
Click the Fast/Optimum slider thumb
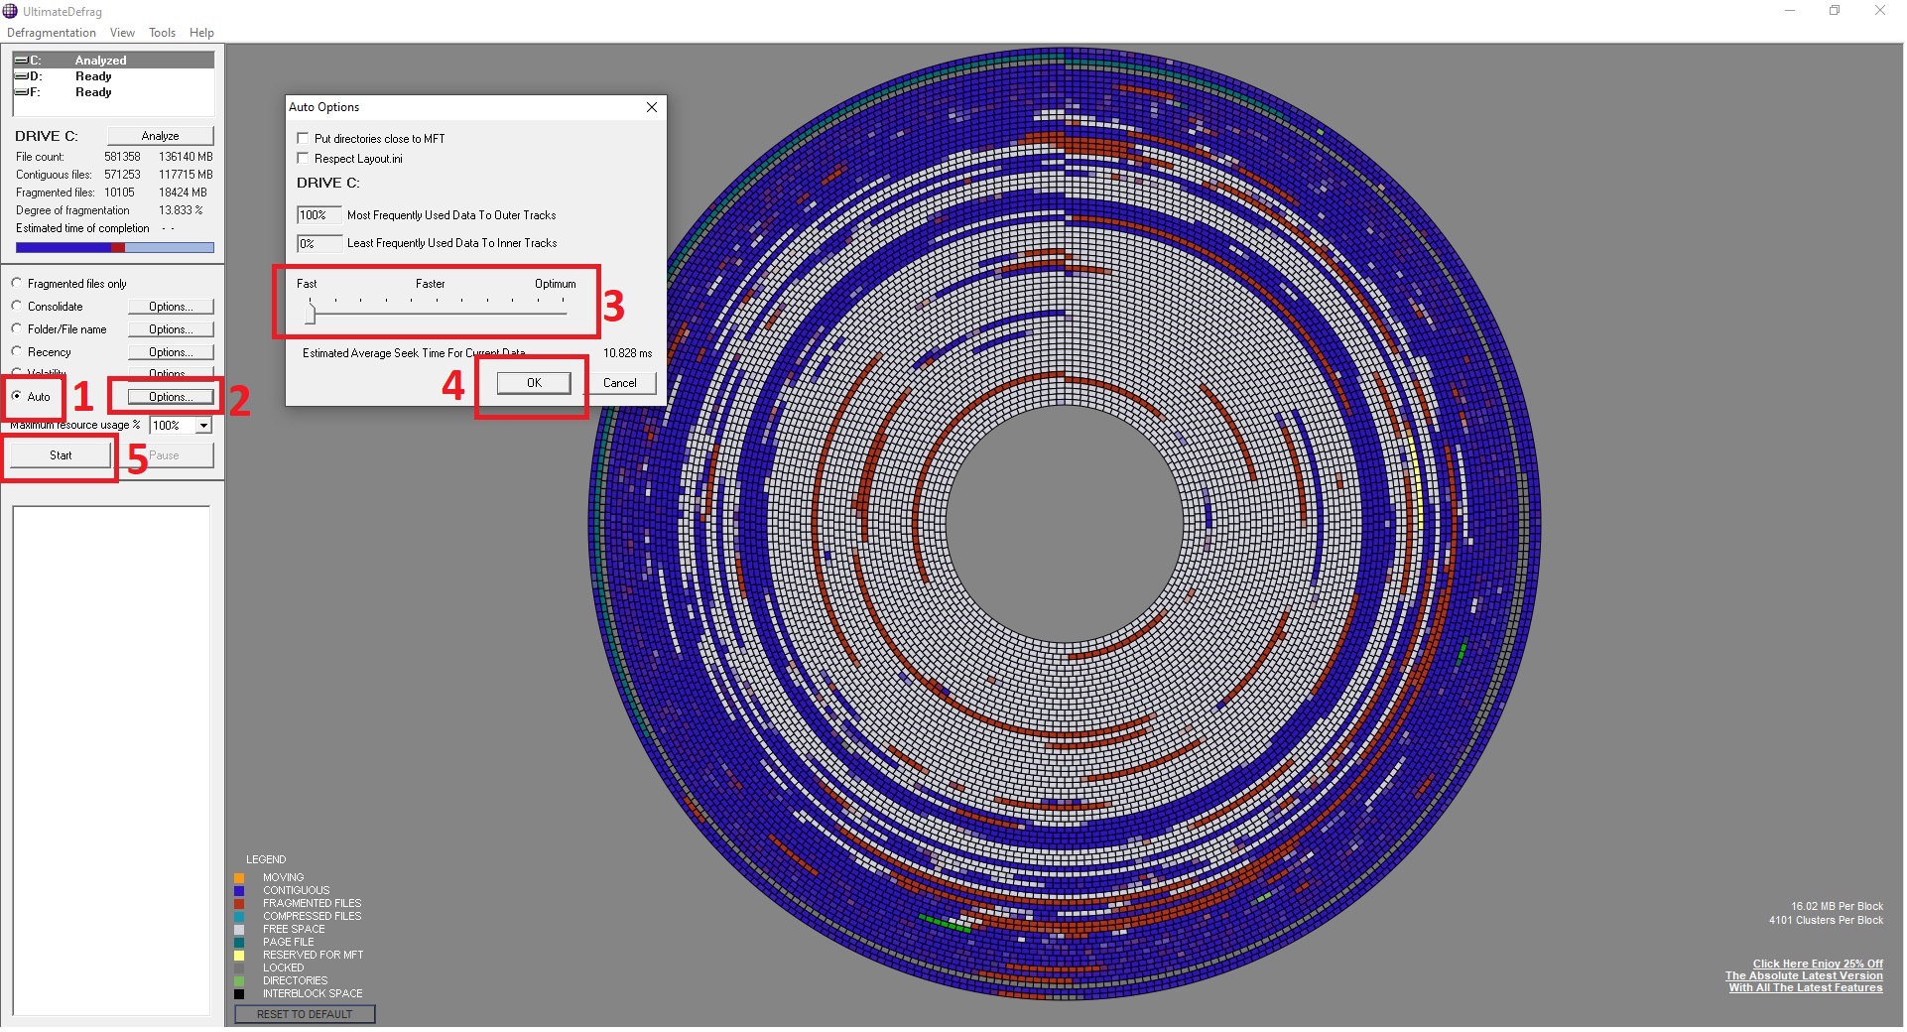(311, 314)
